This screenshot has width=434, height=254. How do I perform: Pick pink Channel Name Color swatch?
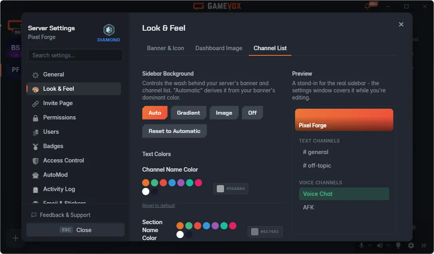click(x=198, y=183)
